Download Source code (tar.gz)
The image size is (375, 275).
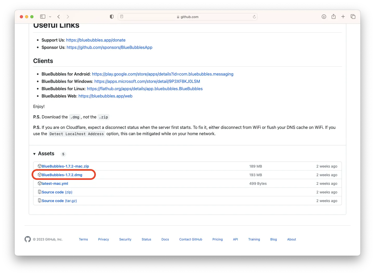point(59,201)
